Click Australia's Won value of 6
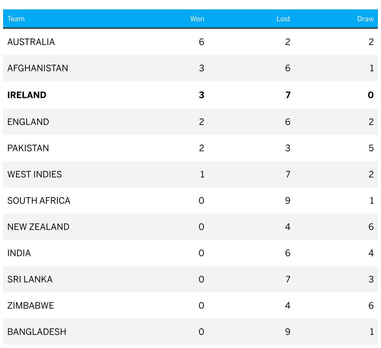 point(201,42)
